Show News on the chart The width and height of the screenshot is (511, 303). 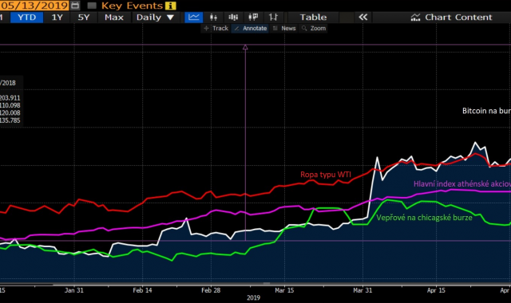click(x=284, y=29)
